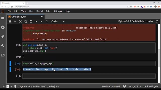Click the terminal count icon in status bar
Viewport: 161px width, 90px height.
click(x=8, y=86)
